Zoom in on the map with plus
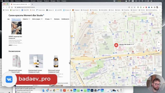The width and height of the screenshot is (165, 93). pos(159,42)
